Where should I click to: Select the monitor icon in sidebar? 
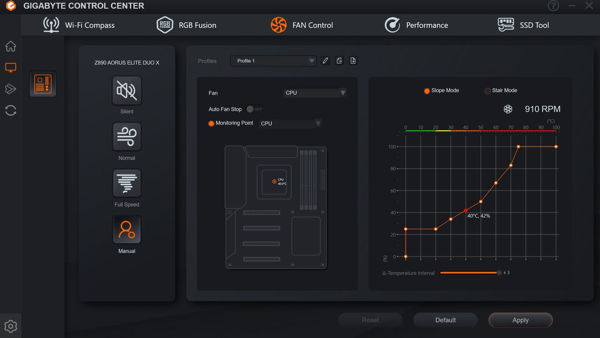(x=10, y=68)
